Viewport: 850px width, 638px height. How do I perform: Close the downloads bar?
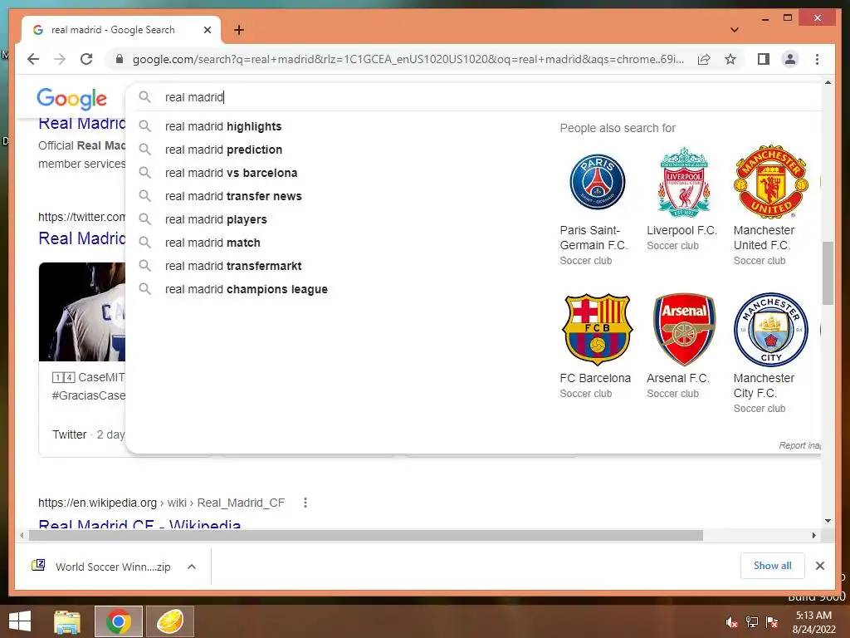819,566
